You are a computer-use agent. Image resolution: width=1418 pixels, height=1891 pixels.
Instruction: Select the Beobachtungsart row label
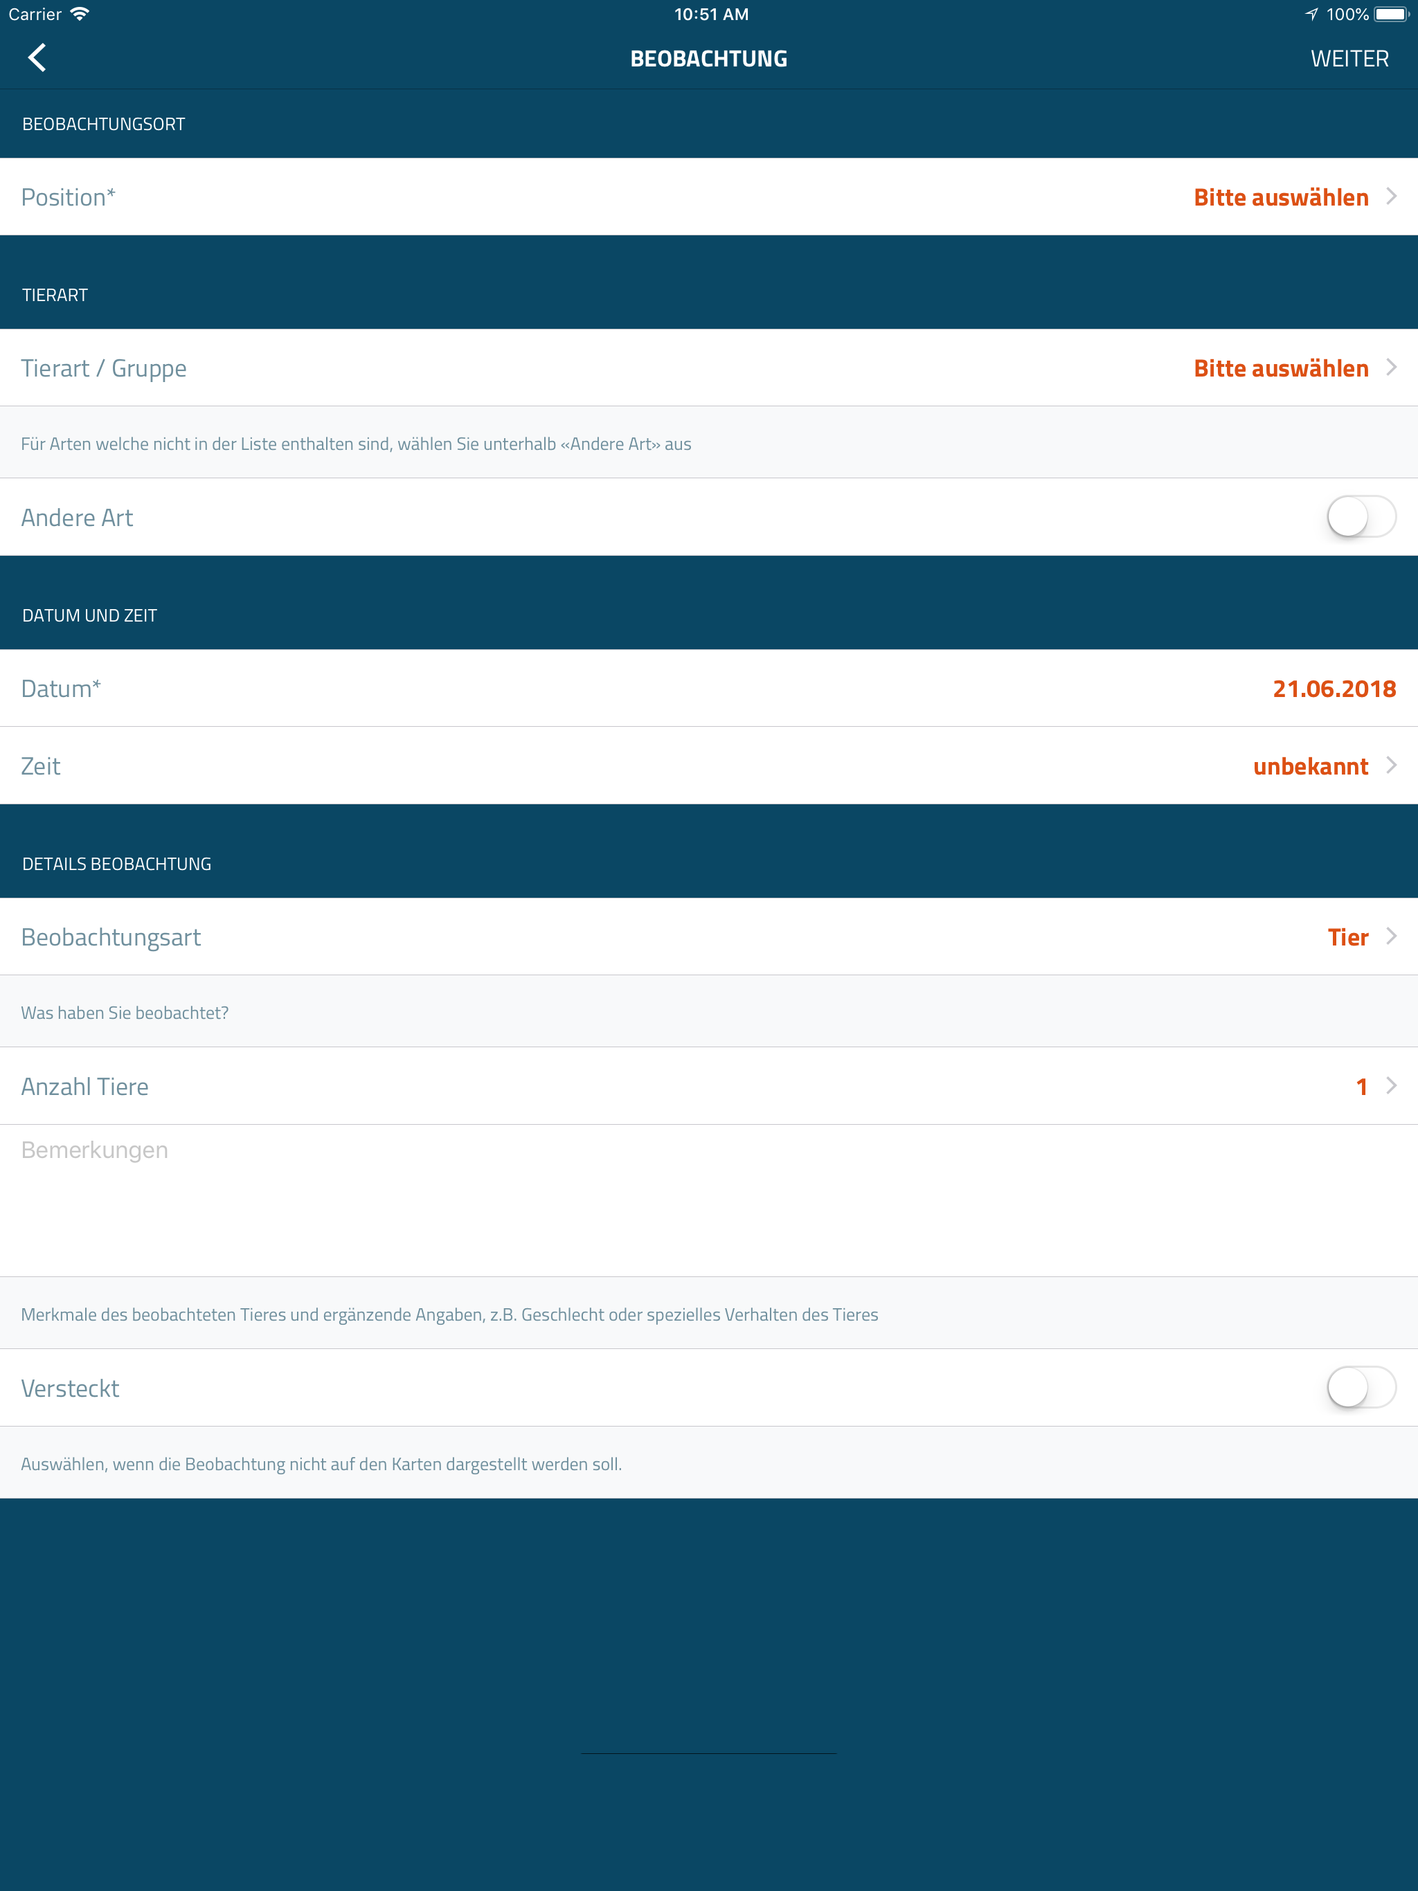(111, 938)
